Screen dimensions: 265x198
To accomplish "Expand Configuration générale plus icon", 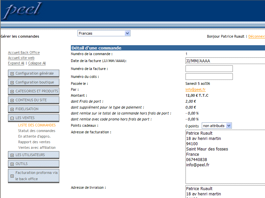I will (x=12, y=74).
